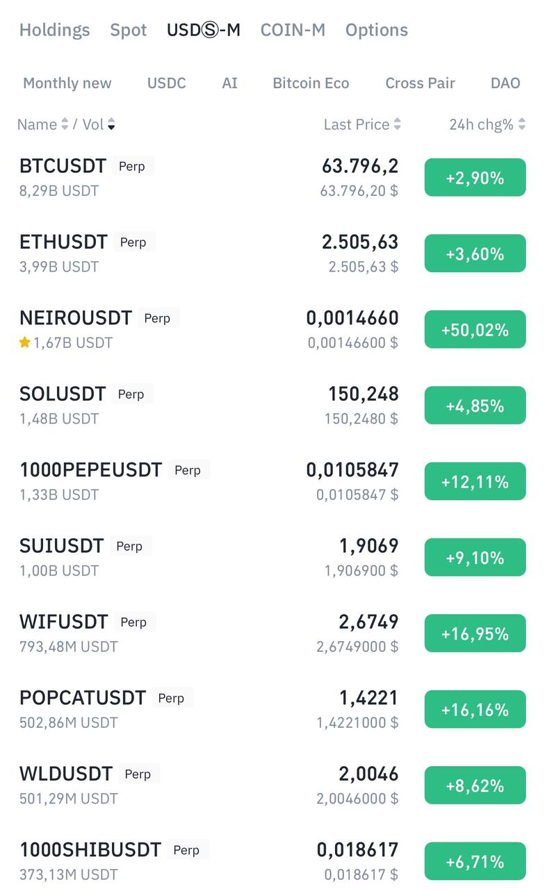The image size is (545, 889).
Task: Open the Spot markets tab
Action: pyautogui.click(x=129, y=30)
